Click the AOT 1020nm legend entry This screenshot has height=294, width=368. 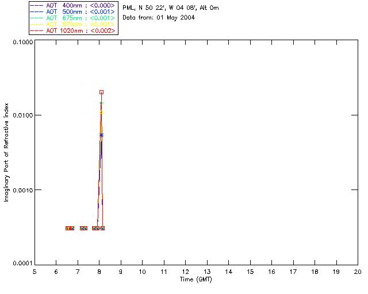tap(73, 30)
